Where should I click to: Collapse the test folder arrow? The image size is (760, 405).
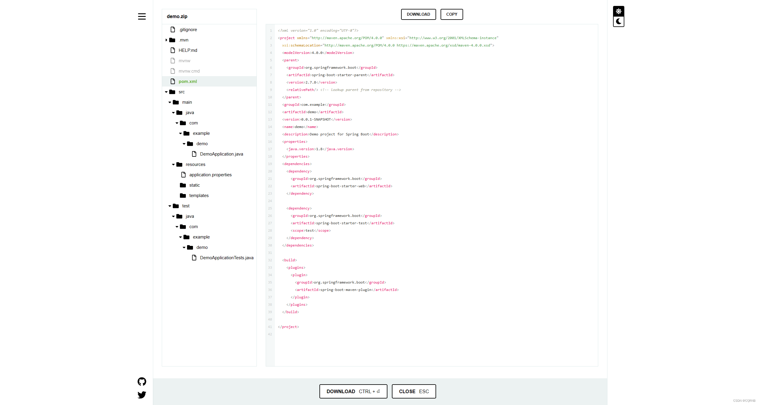click(x=170, y=206)
